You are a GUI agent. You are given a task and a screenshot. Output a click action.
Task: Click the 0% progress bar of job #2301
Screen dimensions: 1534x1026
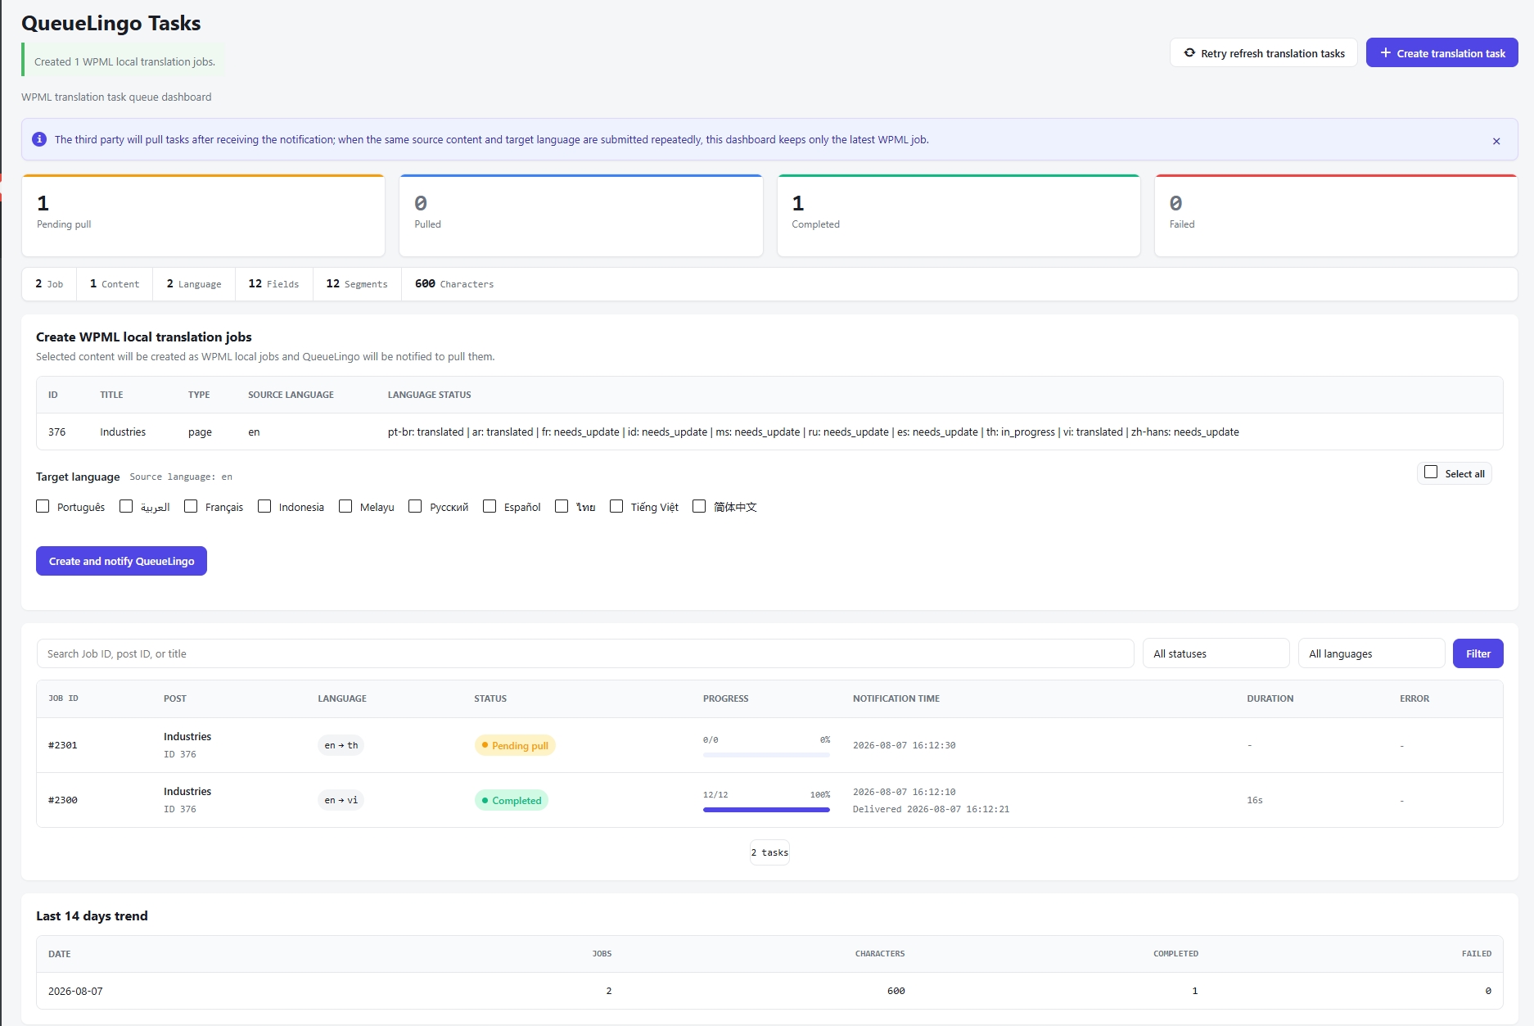pyautogui.click(x=766, y=755)
